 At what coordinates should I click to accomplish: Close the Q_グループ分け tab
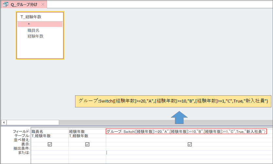pos(43,5)
